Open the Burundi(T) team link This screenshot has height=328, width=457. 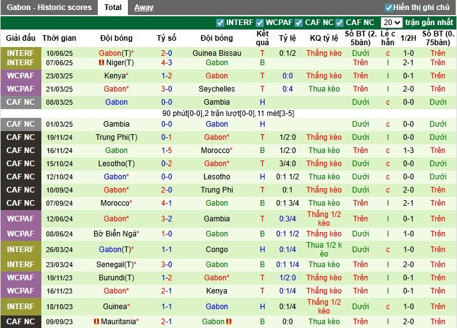click(x=117, y=278)
